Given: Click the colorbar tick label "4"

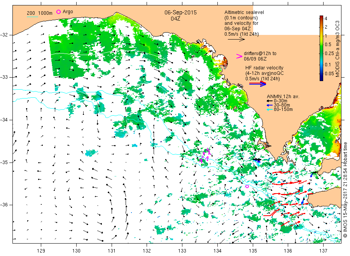Looking at the screenshot, I should (326, 19).
